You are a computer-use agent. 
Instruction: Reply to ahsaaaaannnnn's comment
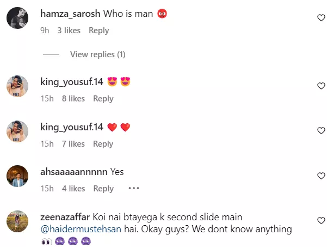point(103,189)
